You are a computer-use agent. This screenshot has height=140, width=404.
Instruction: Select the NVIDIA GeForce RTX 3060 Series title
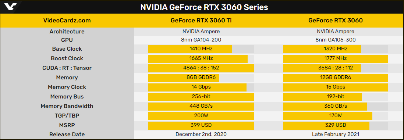tap(204, 7)
